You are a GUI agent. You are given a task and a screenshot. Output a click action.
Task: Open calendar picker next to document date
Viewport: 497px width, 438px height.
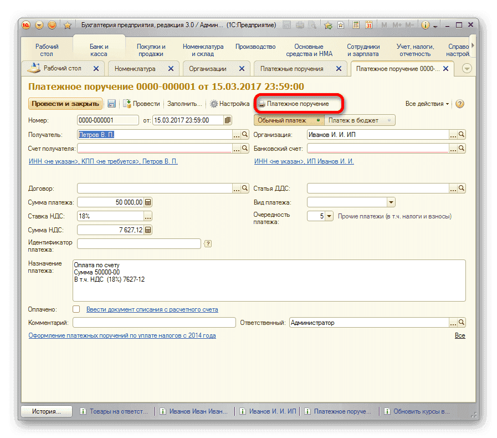point(228,120)
